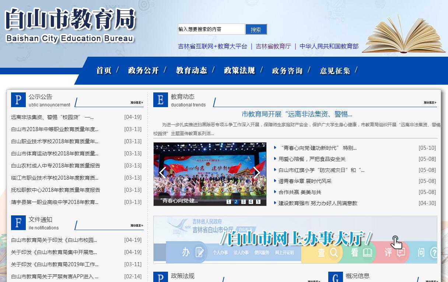448x282 pixels.
Task: Expand MORE+ in 公示公告 section
Action: click(137, 103)
